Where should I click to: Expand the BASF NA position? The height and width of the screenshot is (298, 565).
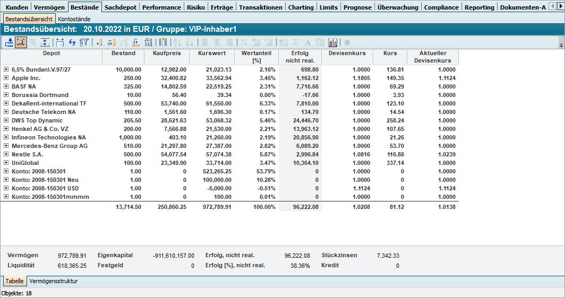(x=6, y=86)
